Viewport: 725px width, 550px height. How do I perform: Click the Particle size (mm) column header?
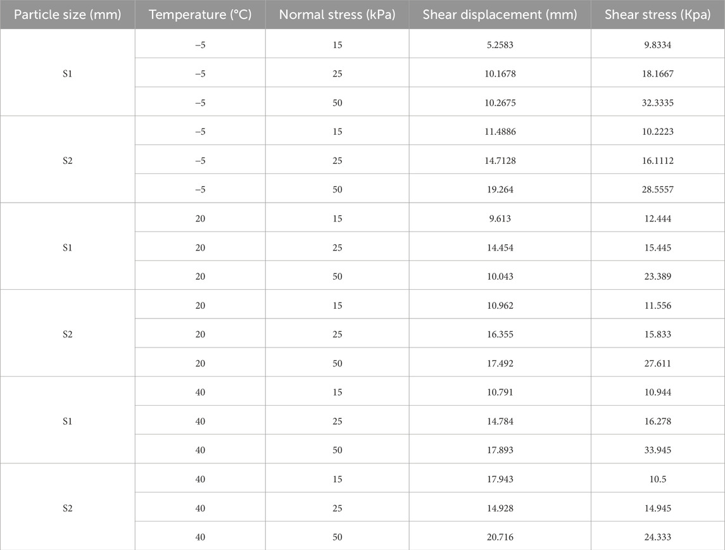(68, 15)
